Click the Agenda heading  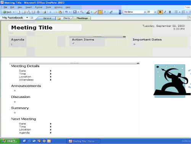(18, 39)
